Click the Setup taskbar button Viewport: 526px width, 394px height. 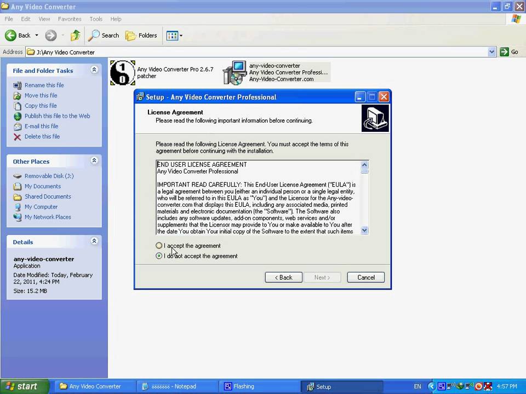341,386
